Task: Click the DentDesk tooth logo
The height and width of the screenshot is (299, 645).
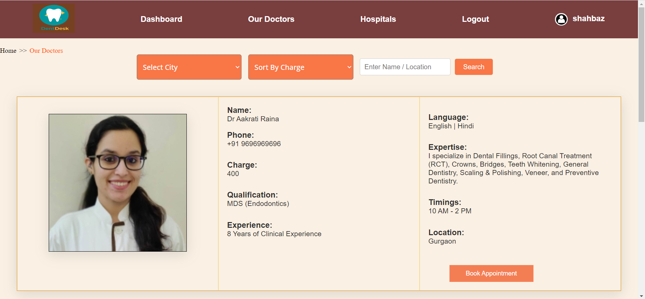Action: click(54, 18)
